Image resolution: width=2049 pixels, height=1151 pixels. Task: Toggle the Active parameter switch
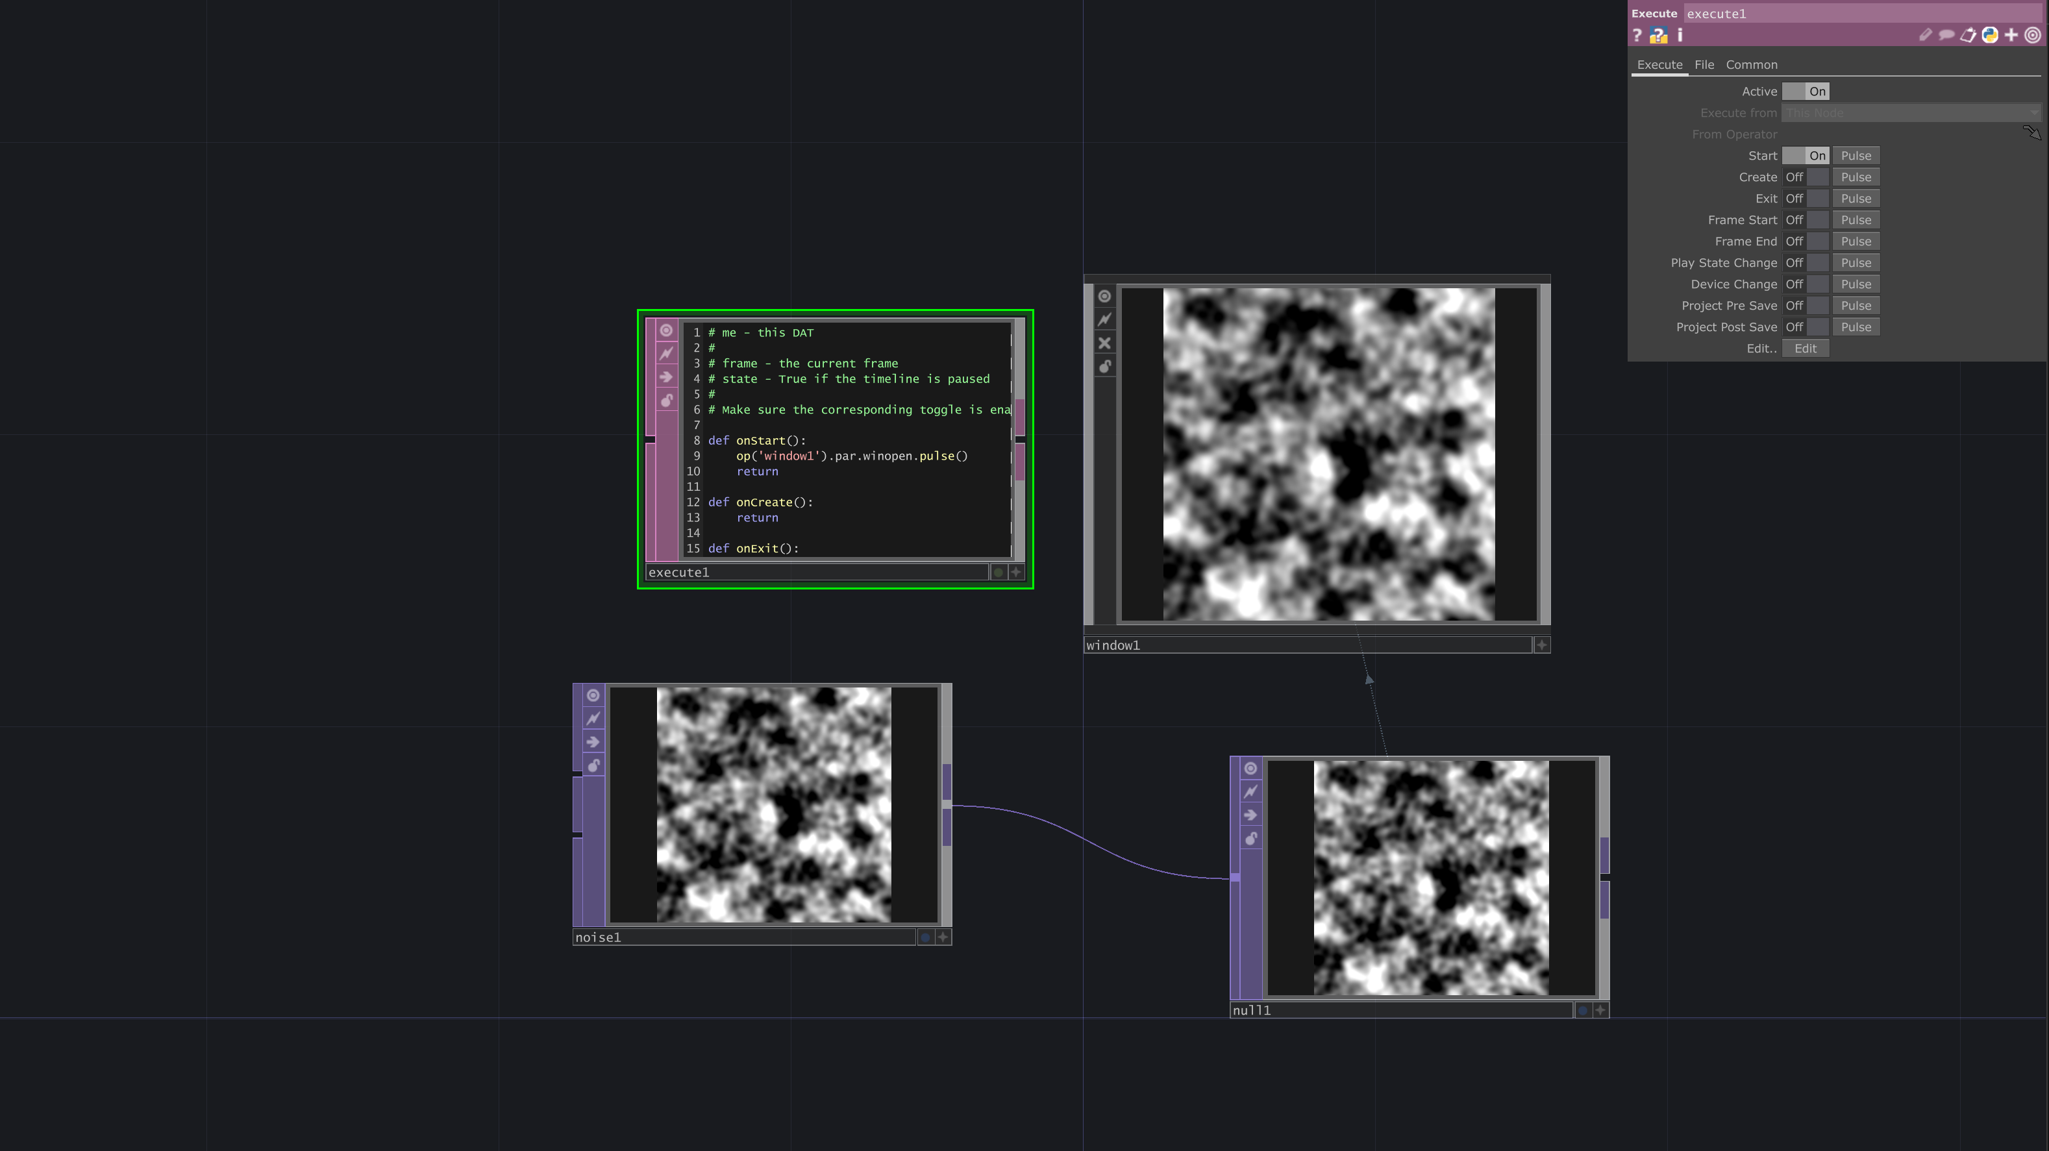point(1806,92)
